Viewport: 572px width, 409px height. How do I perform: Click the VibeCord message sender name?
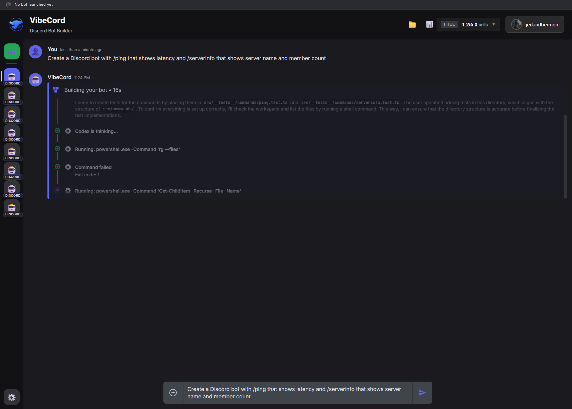click(59, 77)
